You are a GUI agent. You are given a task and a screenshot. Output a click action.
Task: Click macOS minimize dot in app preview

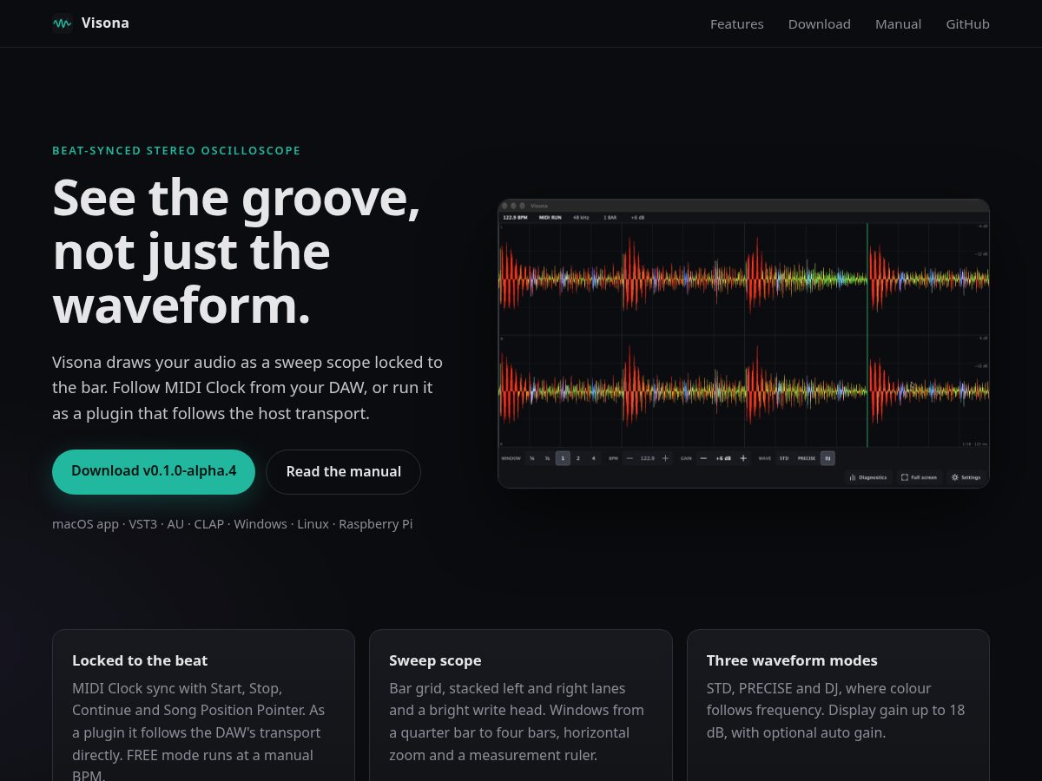(513, 206)
